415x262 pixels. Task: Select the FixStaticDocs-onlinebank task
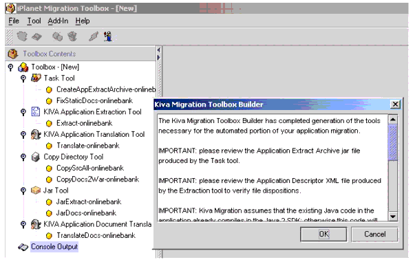[x=94, y=100]
